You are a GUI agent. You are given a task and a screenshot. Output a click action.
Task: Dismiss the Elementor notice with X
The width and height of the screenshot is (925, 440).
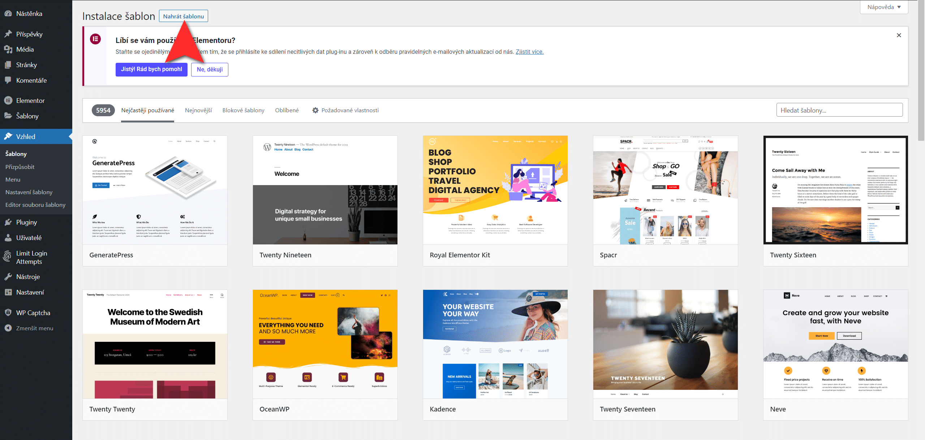click(x=899, y=35)
